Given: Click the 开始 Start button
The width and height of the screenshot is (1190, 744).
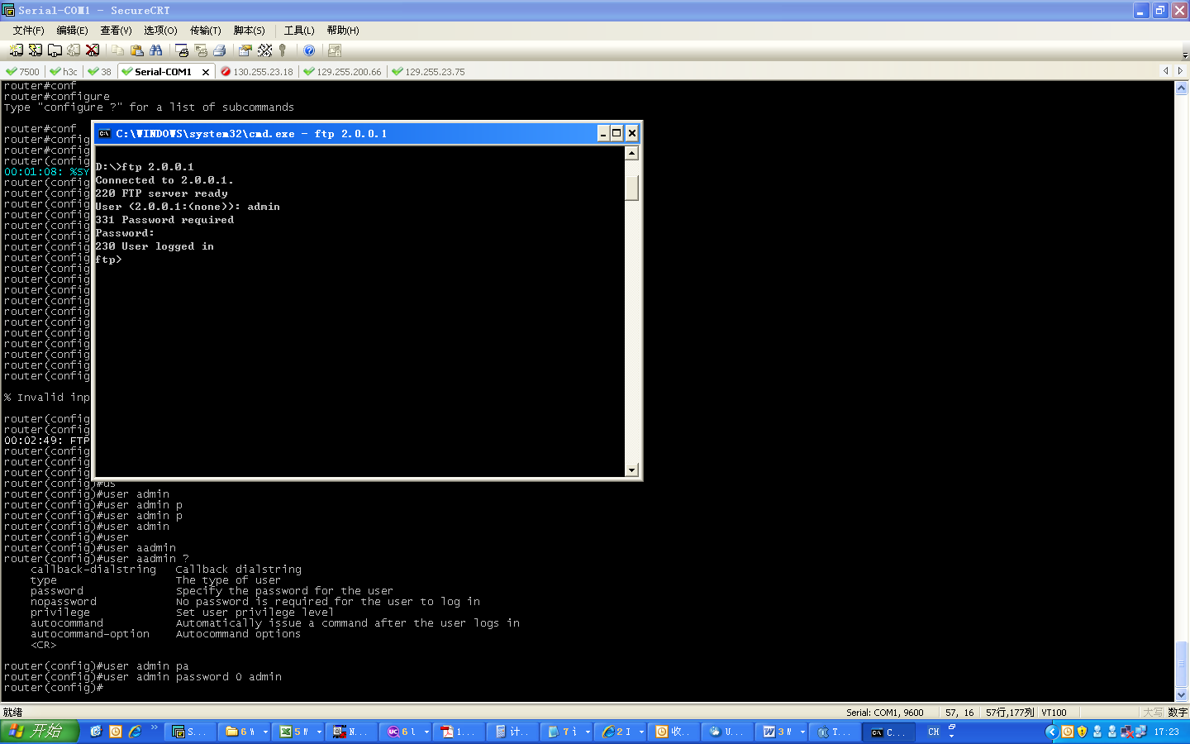Looking at the screenshot, I should 38,732.
